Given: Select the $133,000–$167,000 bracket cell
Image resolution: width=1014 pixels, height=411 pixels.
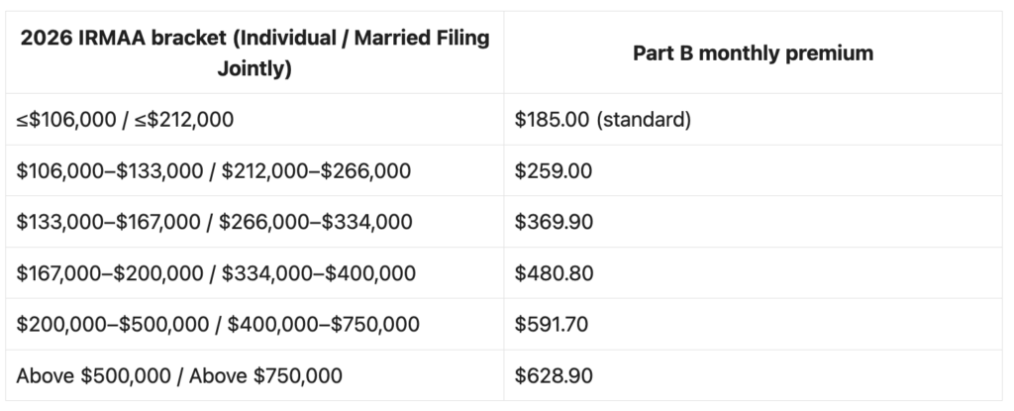Looking at the screenshot, I should tap(254, 222).
